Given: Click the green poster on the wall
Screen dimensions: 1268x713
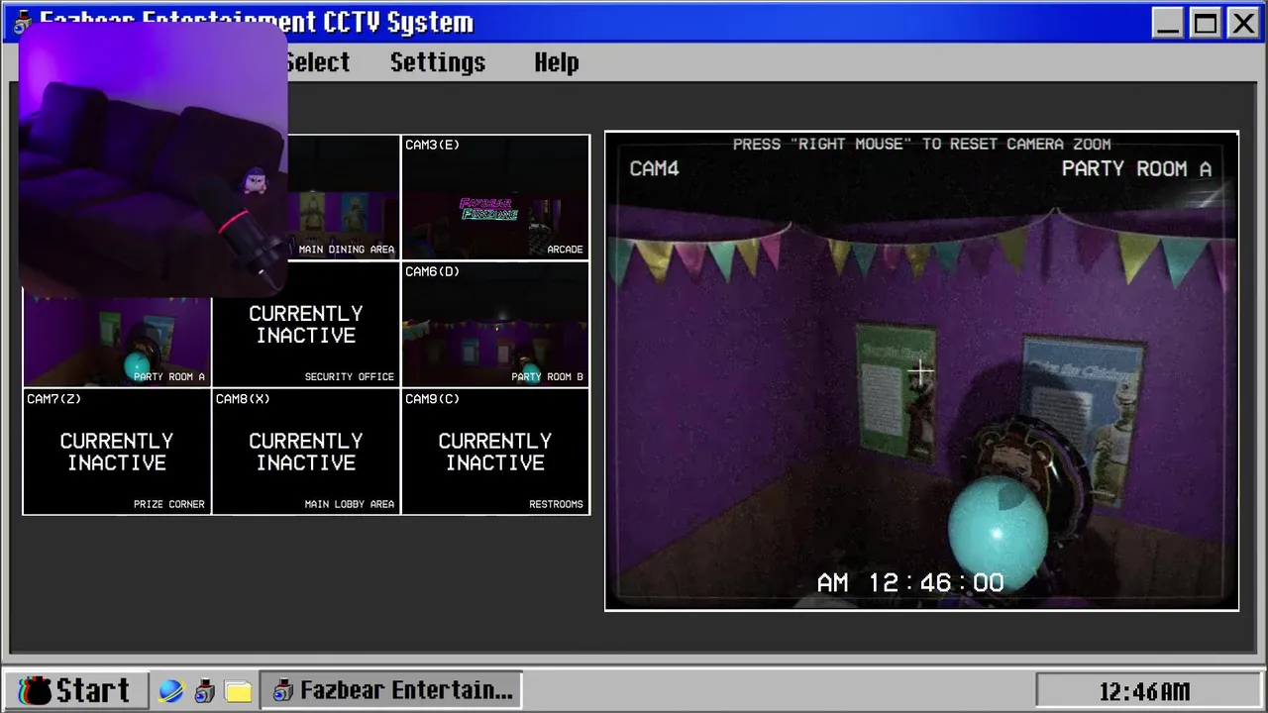Looking at the screenshot, I should (895, 391).
